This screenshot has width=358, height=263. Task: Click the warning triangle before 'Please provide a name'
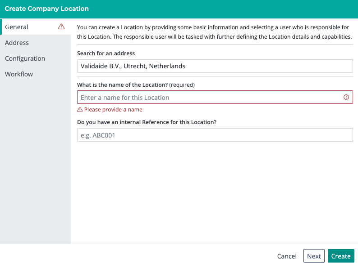80,110
